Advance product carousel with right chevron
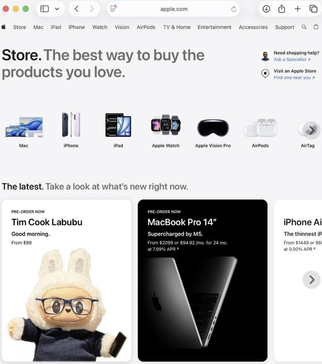The width and height of the screenshot is (322, 364). tap(311, 130)
